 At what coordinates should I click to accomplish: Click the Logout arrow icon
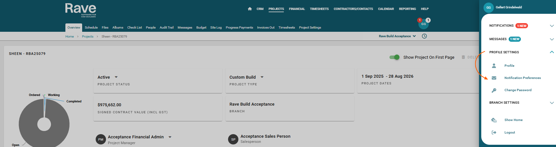coord(494,132)
